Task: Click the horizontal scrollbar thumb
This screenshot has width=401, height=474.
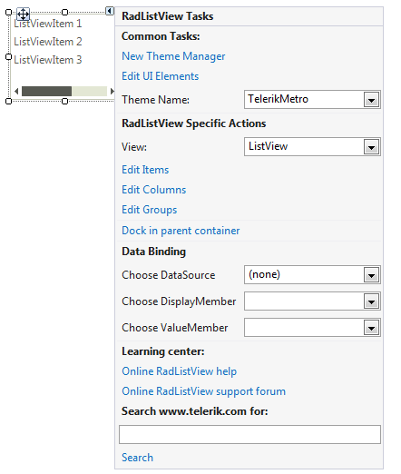Action: click(x=46, y=91)
